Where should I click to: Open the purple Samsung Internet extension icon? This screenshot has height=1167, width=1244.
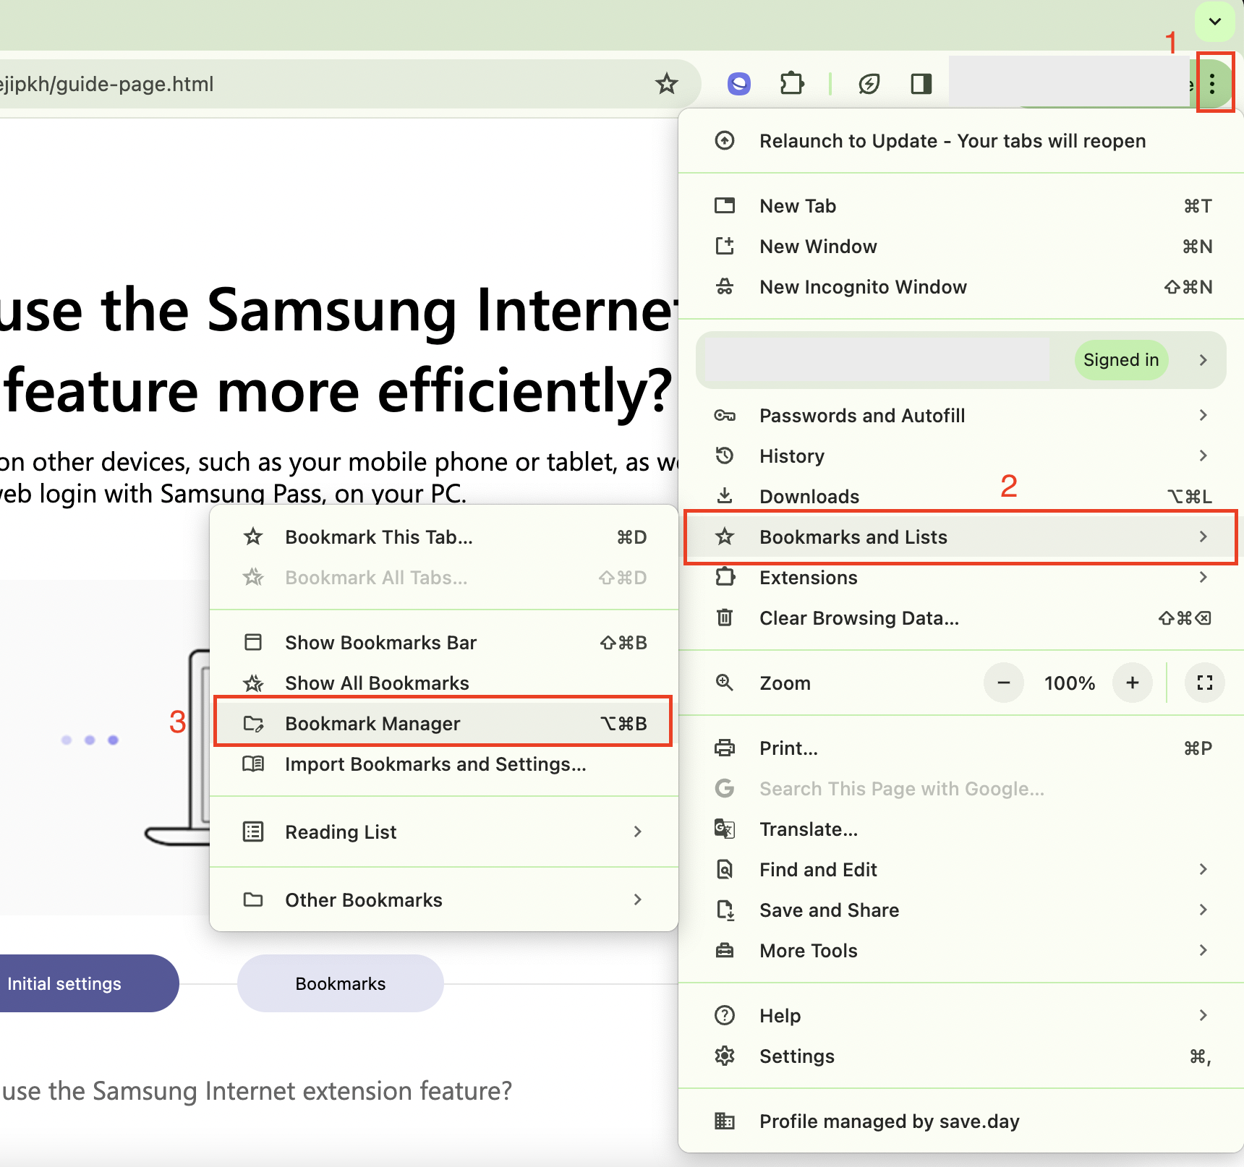(x=738, y=84)
